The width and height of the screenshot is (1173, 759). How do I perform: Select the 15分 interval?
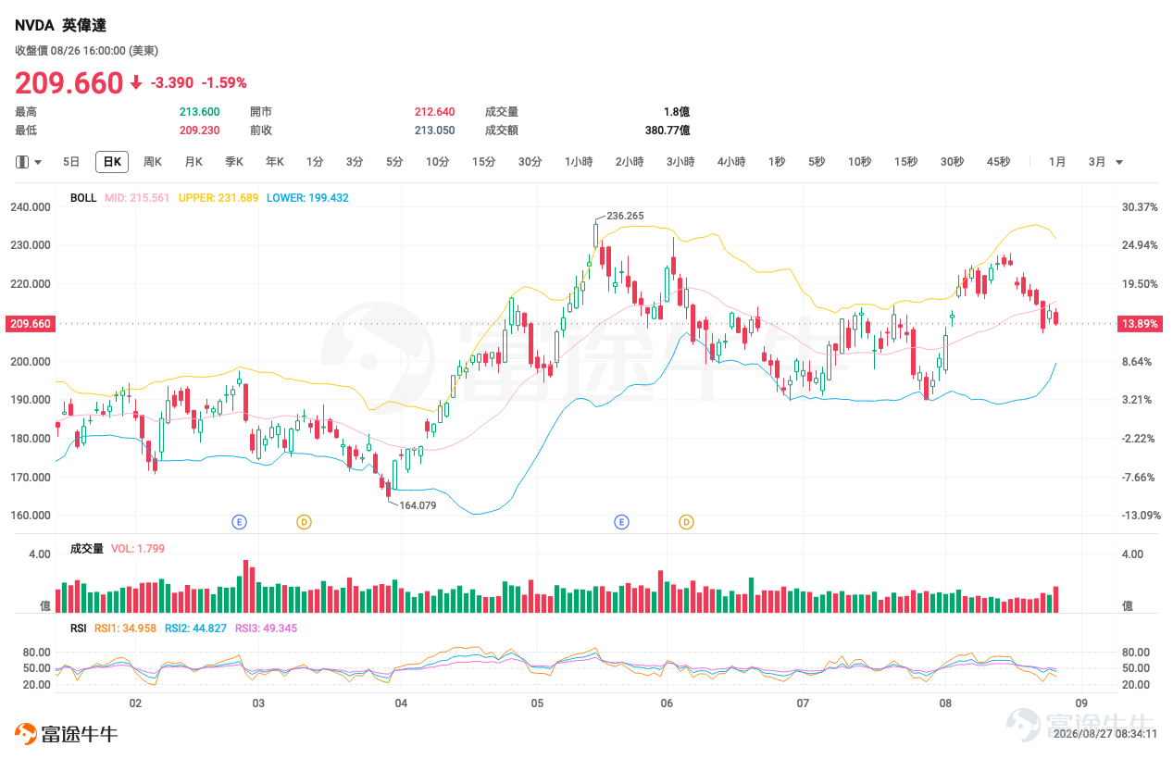(484, 162)
